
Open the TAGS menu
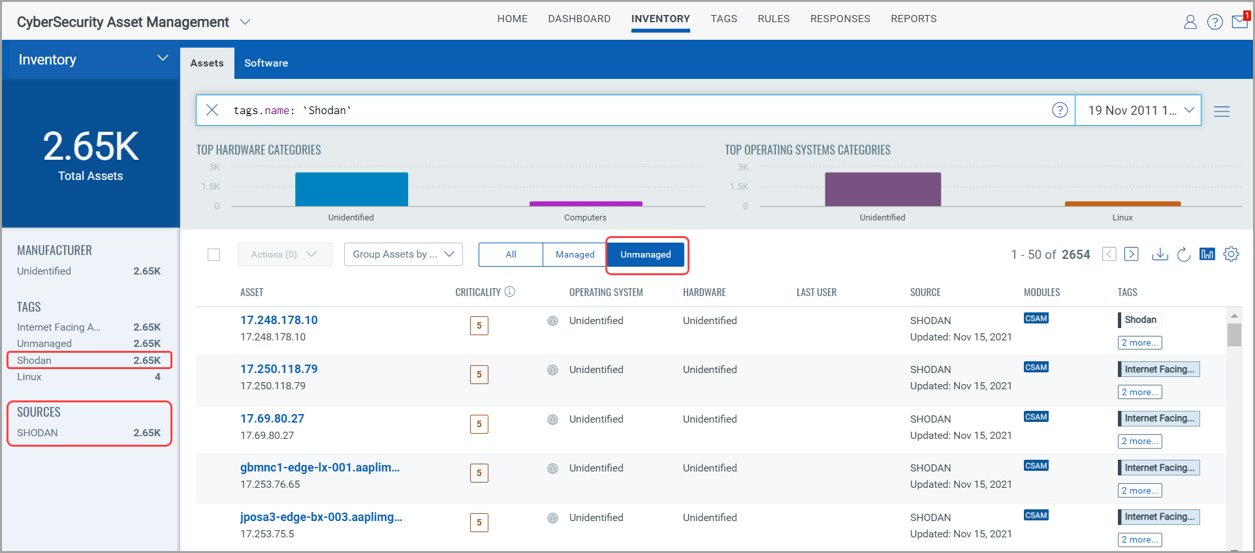(x=724, y=19)
